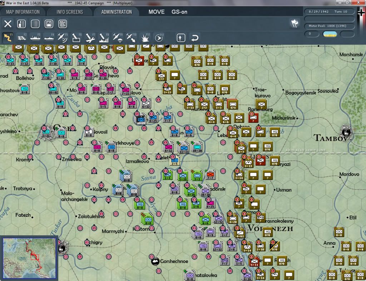Click the End turn (F12) icon

[x=159, y=37]
